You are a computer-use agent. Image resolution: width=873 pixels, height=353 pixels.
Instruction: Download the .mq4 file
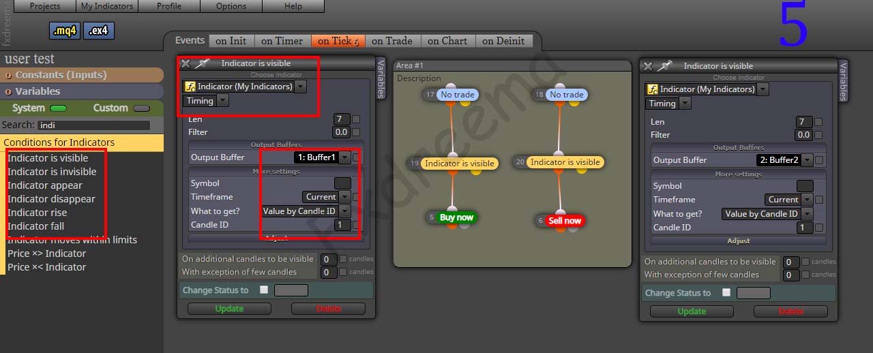(x=65, y=31)
